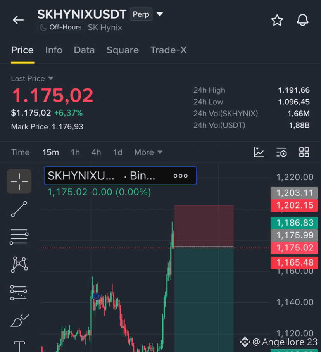Select the brush drawing tool

19,320
